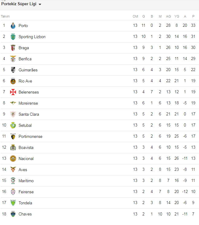The height and width of the screenshot is (225, 199).
Task: Click the Sporting Lizbon team logo
Action: click(13, 37)
